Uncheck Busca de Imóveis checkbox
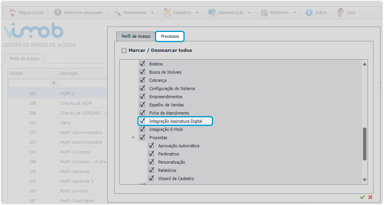The image size is (384, 205). click(x=142, y=72)
